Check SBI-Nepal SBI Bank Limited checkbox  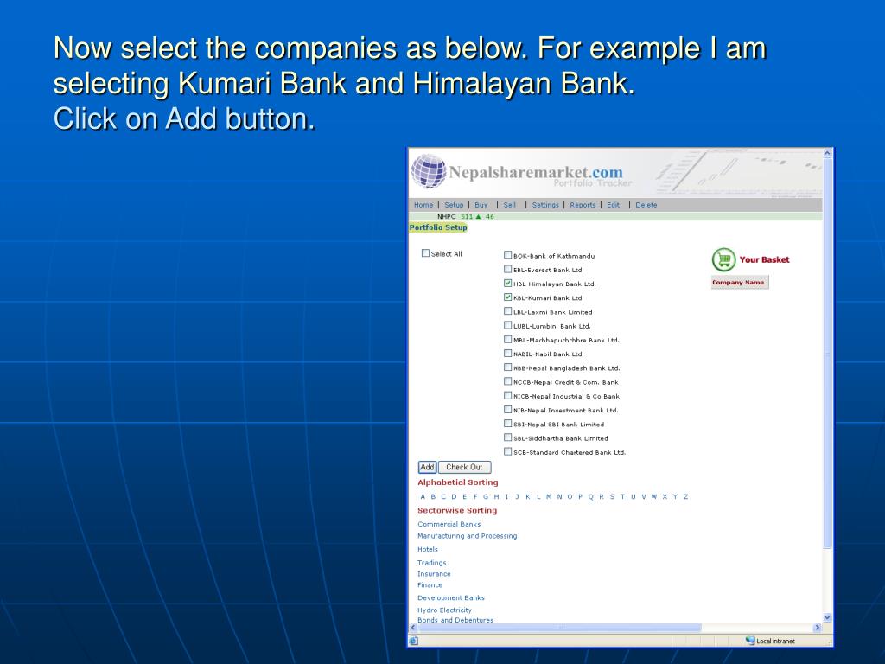coord(507,424)
